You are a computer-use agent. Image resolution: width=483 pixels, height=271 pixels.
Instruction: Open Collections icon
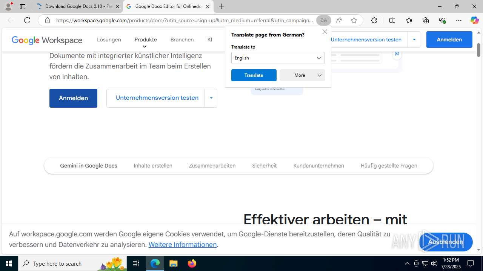tap(426, 20)
